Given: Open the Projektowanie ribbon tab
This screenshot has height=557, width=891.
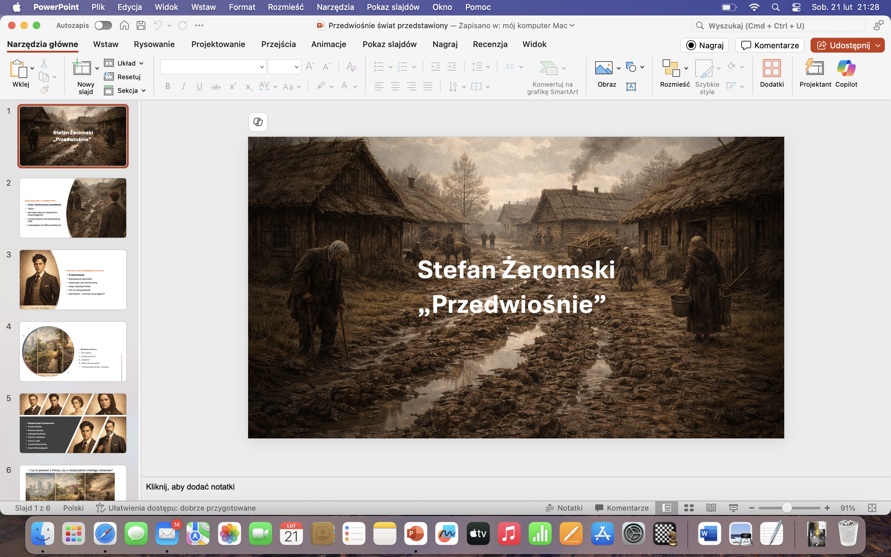Looking at the screenshot, I should point(218,44).
